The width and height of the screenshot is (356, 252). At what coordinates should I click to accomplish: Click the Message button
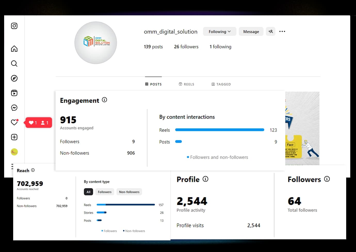tap(251, 32)
